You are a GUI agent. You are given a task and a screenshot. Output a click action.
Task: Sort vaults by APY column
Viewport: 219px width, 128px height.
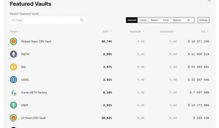pyautogui.click(x=107, y=32)
